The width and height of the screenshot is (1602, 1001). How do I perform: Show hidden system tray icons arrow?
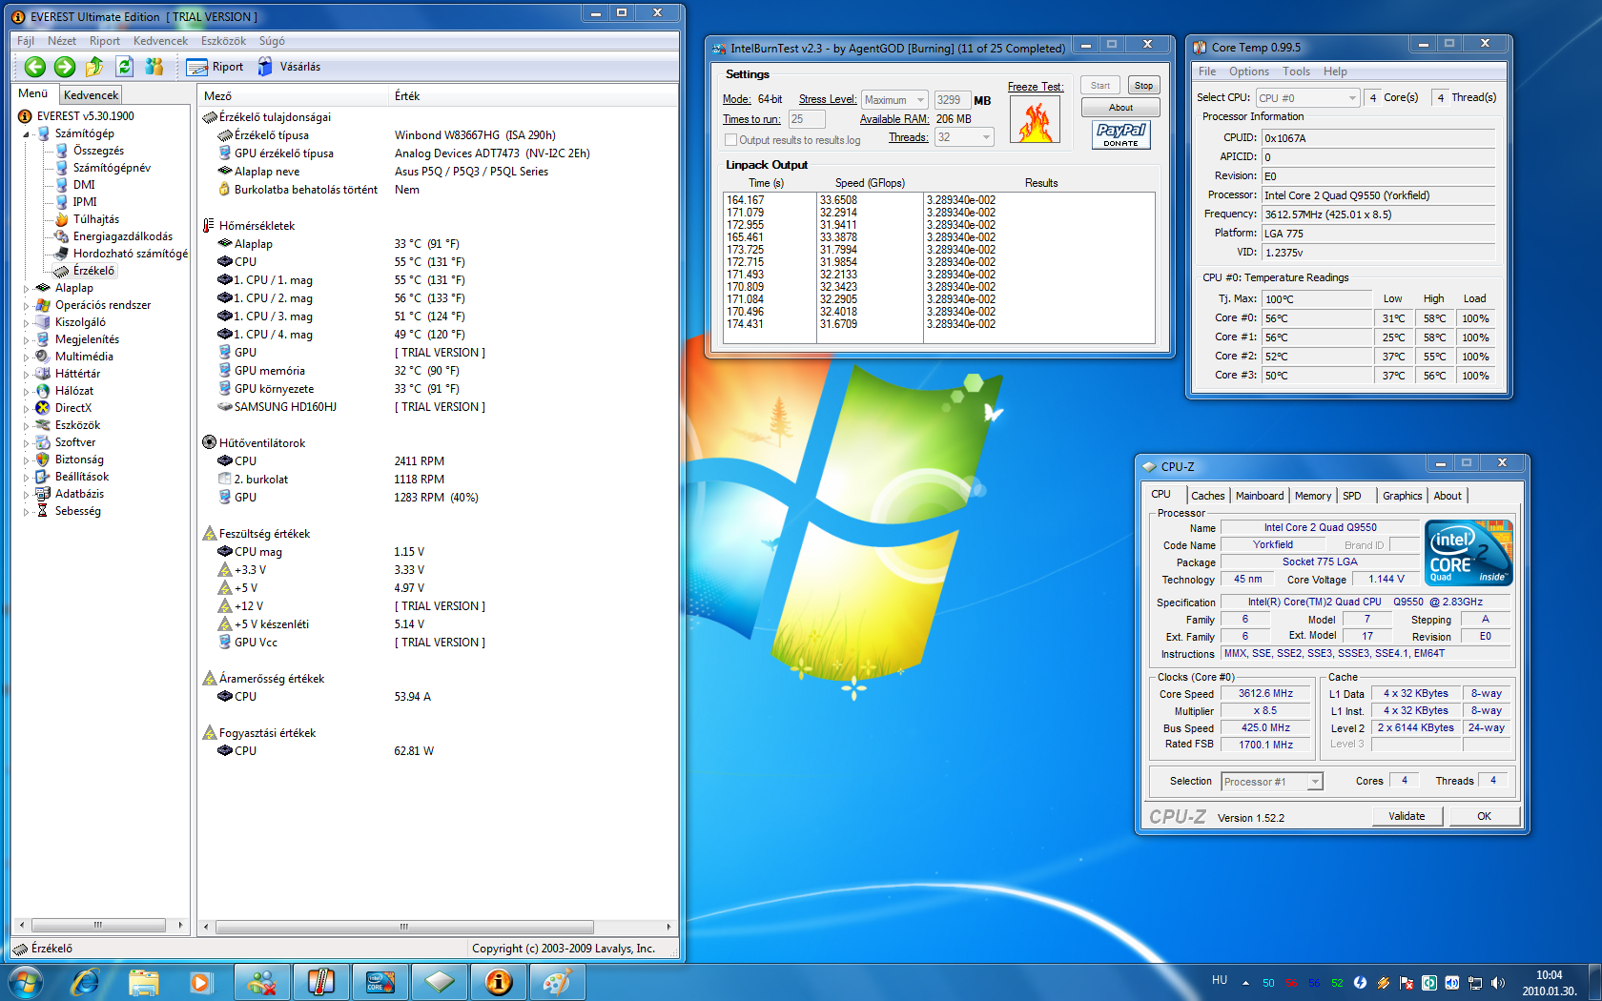point(1245,983)
